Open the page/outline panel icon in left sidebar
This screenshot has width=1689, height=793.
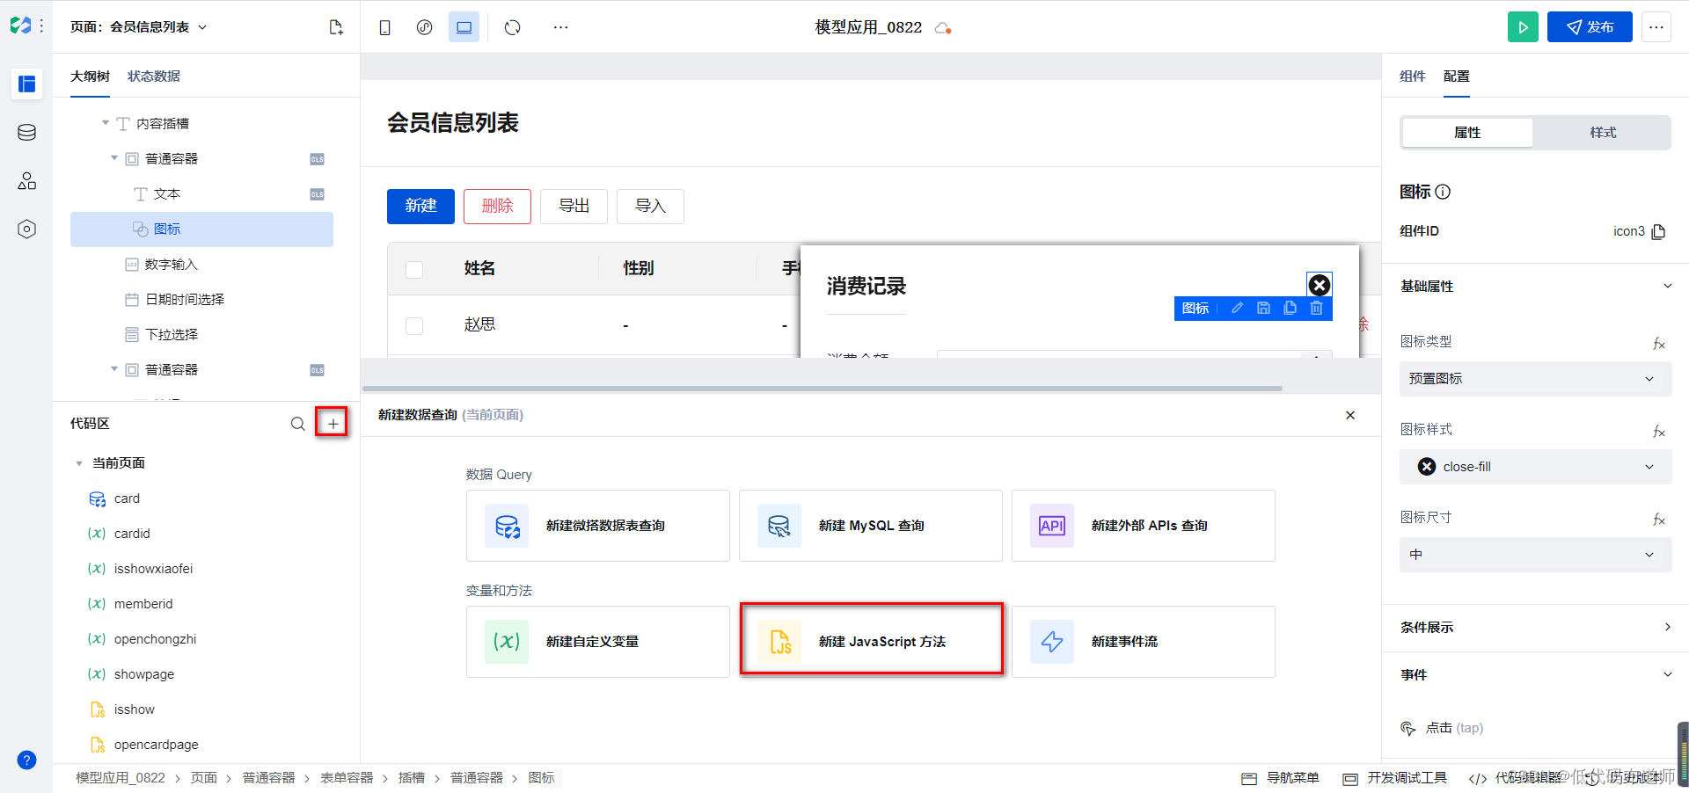26,84
